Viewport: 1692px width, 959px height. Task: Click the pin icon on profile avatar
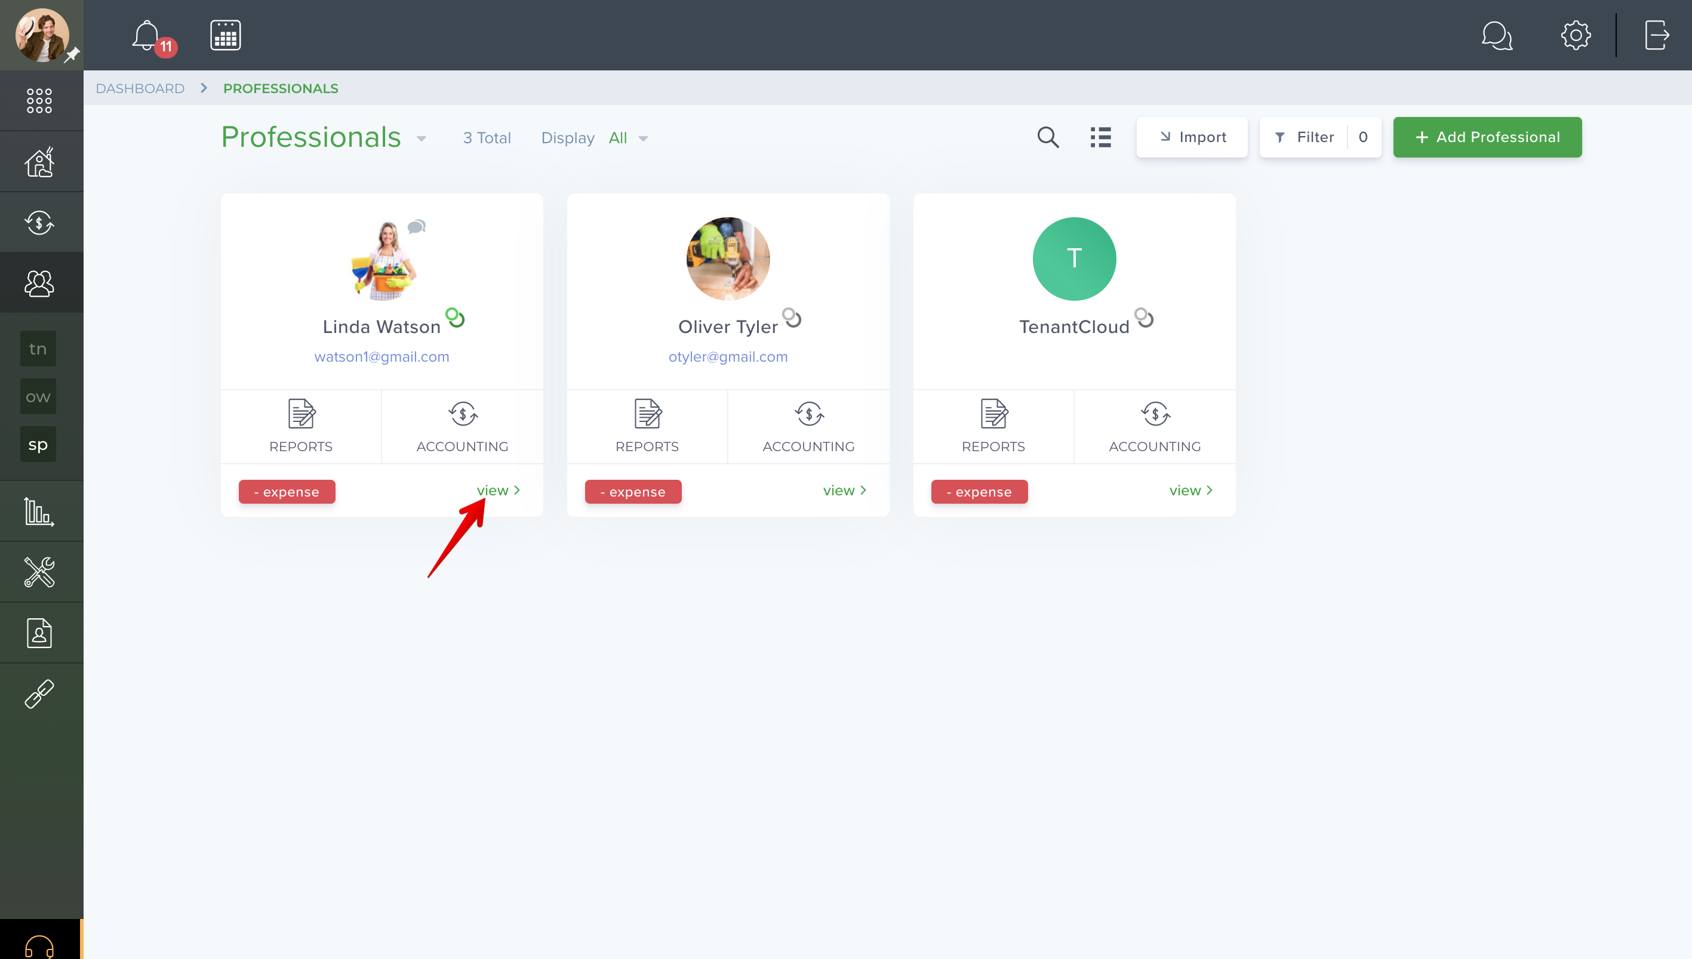coord(72,55)
